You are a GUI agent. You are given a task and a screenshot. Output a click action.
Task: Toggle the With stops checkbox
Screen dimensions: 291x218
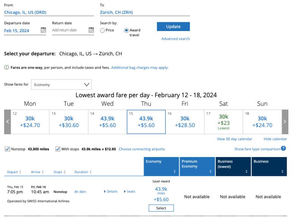58,149
